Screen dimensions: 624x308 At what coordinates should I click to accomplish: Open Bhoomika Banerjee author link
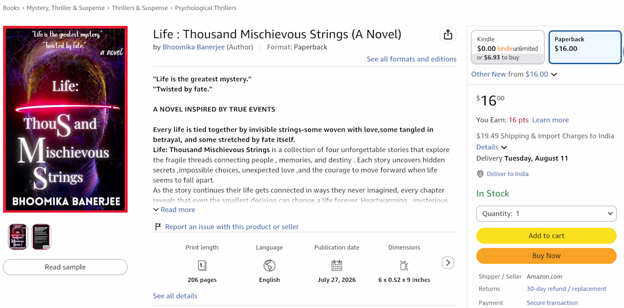193,47
